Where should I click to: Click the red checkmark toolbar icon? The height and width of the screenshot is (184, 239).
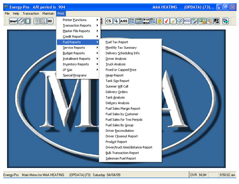(166, 21)
